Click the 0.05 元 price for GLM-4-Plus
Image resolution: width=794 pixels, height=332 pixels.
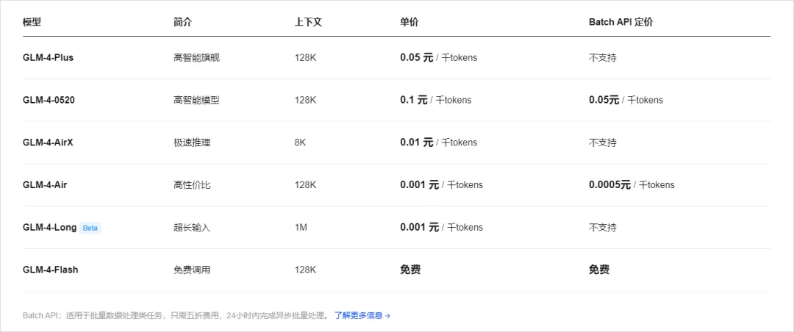tap(417, 57)
